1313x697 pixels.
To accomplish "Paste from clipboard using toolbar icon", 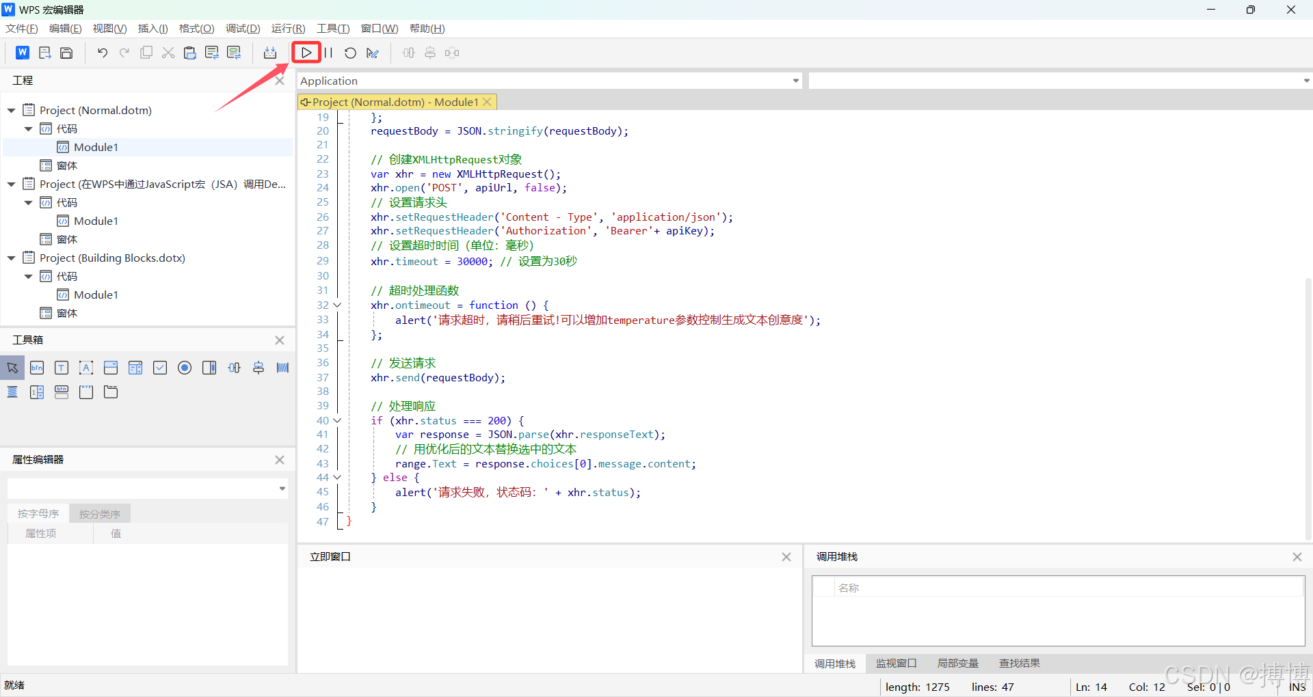I will pos(190,53).
